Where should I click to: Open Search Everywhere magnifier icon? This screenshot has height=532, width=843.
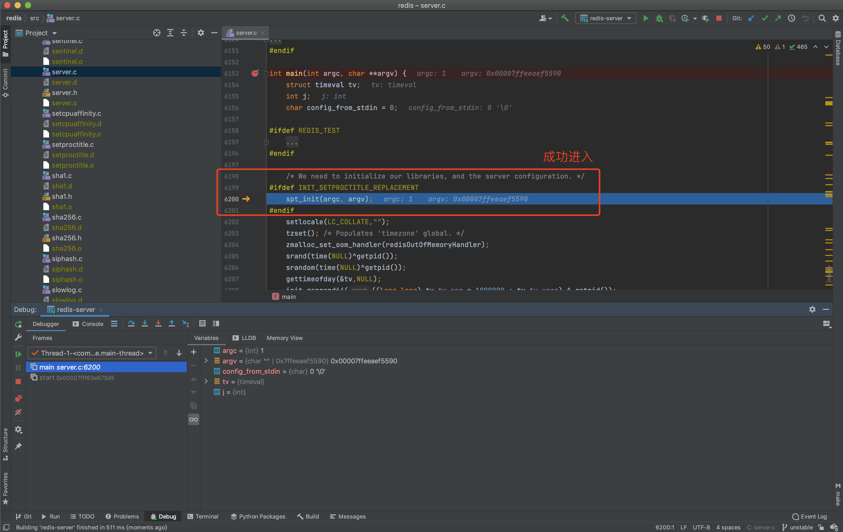click(822, 18)
